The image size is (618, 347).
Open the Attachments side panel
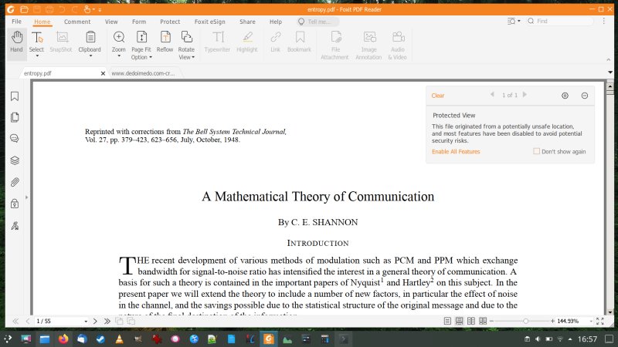pyautogui.click(x=15, y=182)
